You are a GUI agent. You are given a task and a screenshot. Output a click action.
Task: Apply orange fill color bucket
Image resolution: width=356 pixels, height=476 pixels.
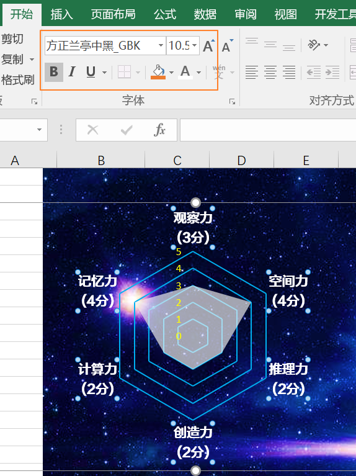[x=158, y=72]
